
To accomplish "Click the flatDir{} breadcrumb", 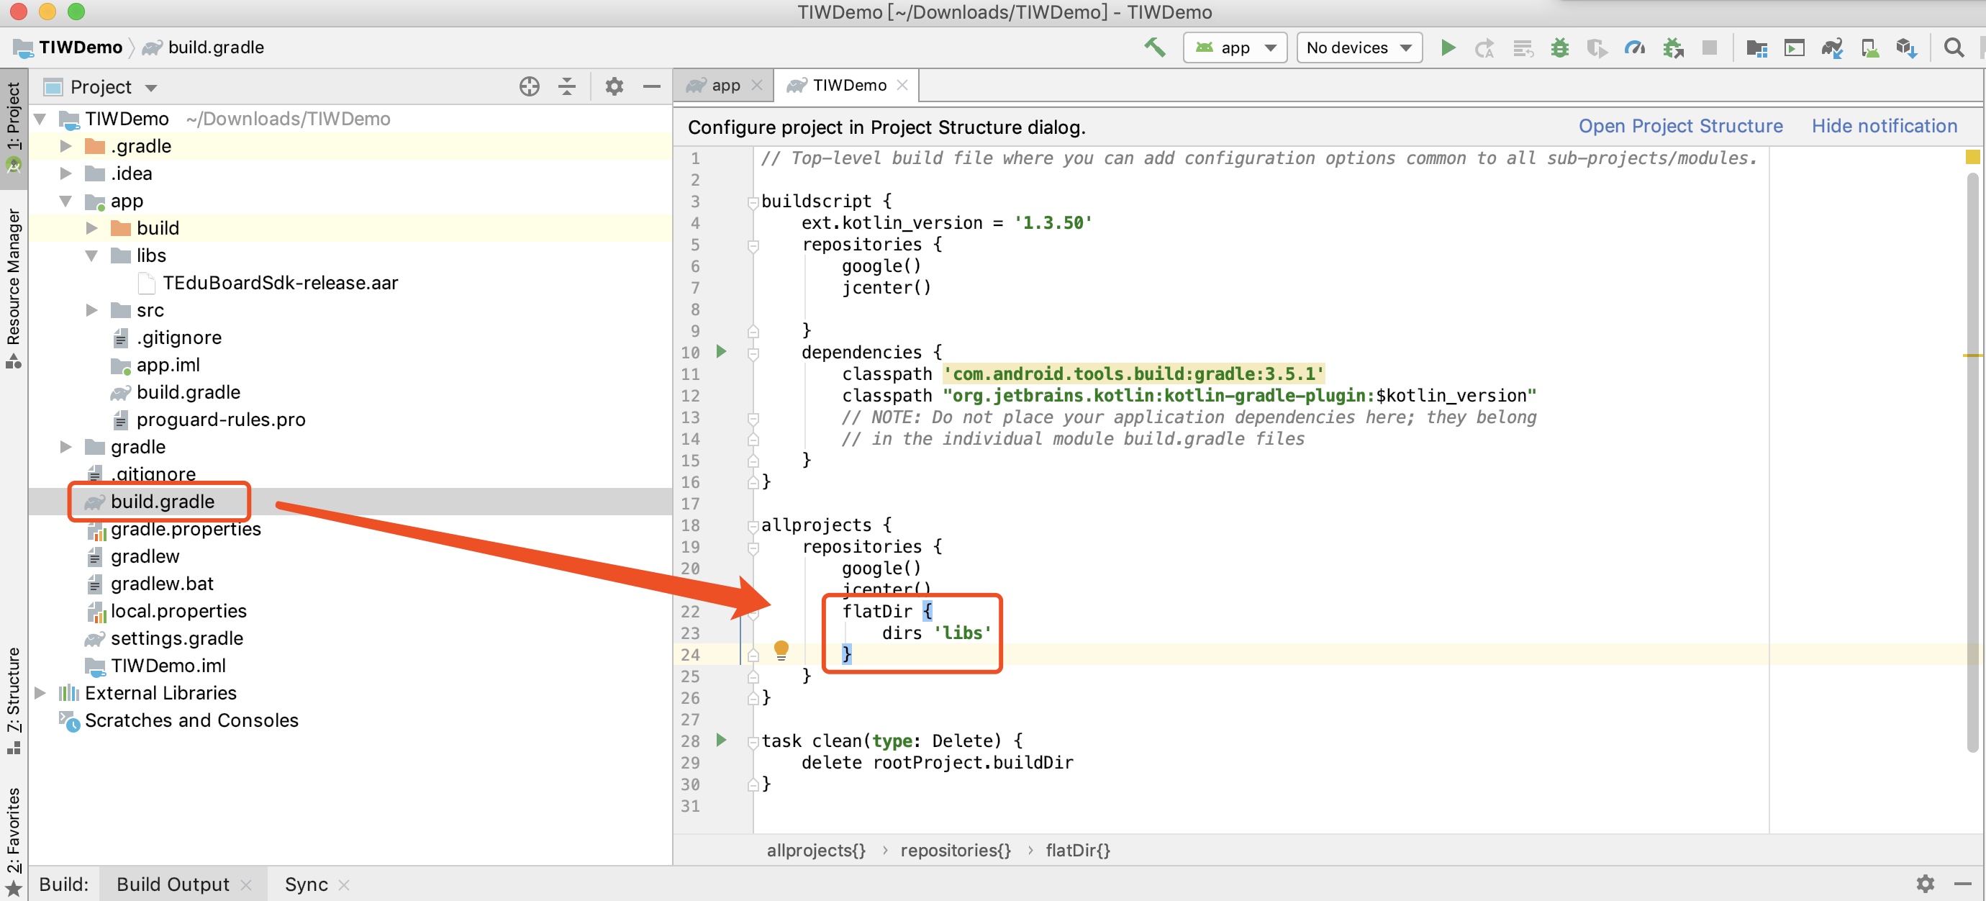I will (x=1077, y=849).
